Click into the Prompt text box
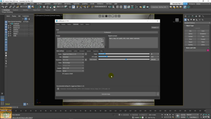The height and width of the screenshot is (119, 211). [x=80, y=43]
